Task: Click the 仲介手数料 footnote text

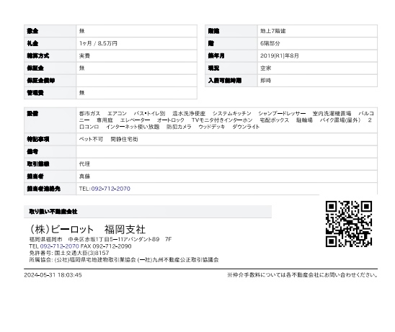Action: pos(302,275)
